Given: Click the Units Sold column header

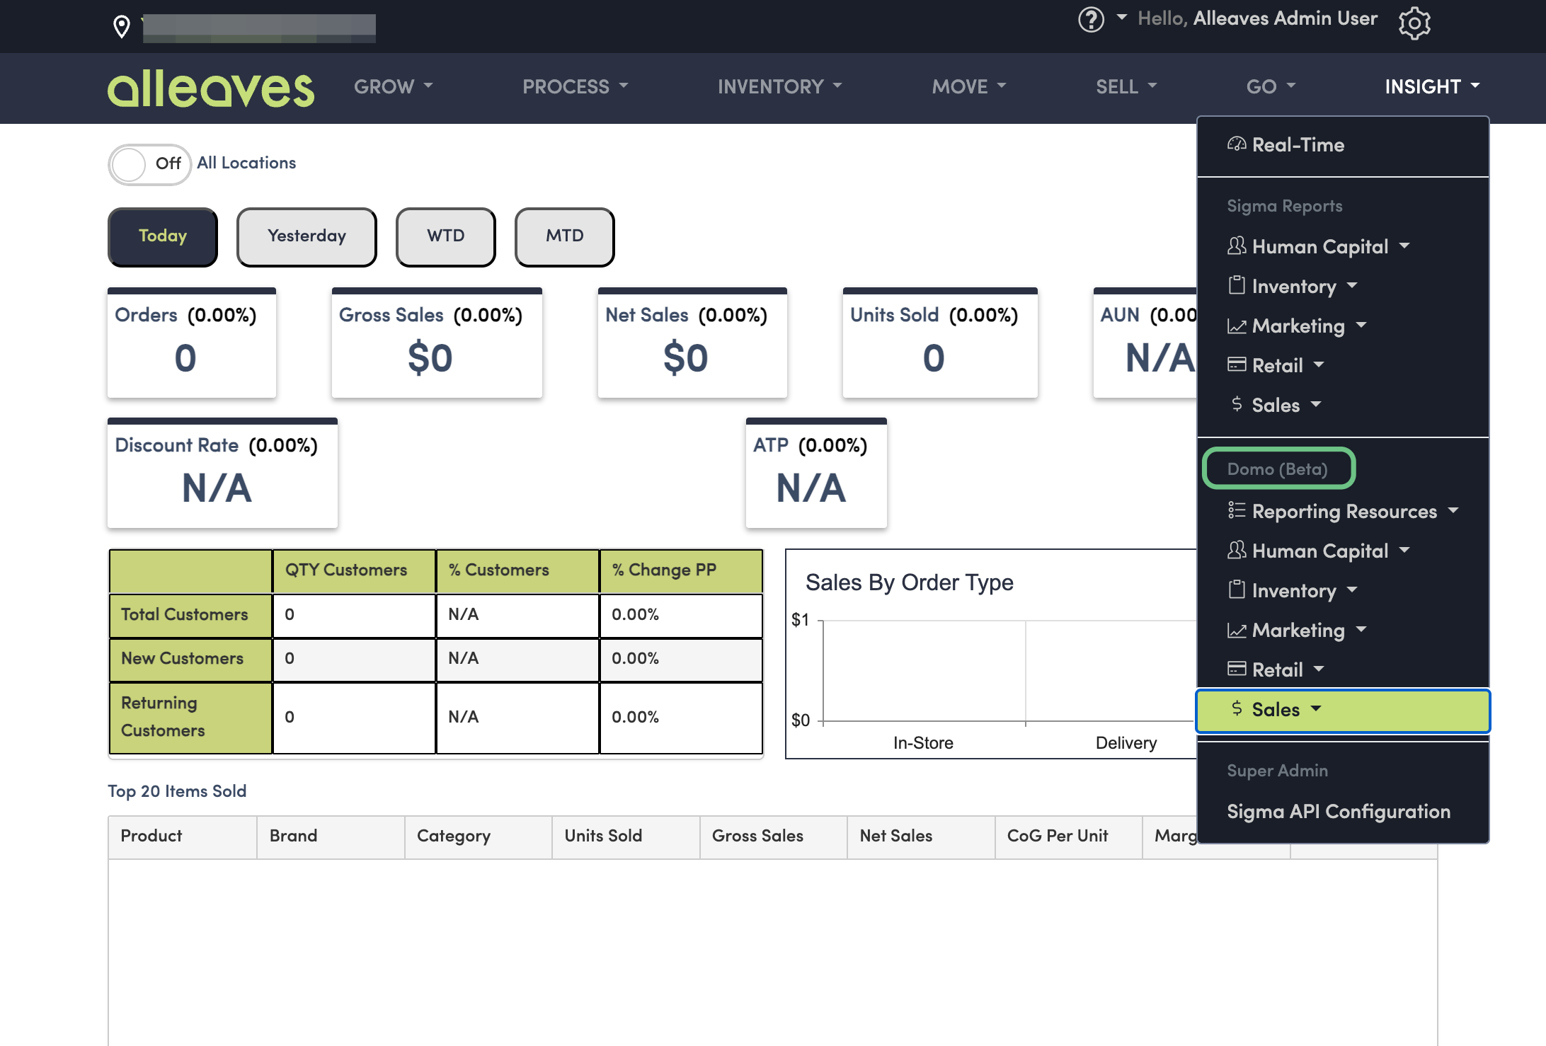Looking at the screenshot, I should tap(626, 837).
